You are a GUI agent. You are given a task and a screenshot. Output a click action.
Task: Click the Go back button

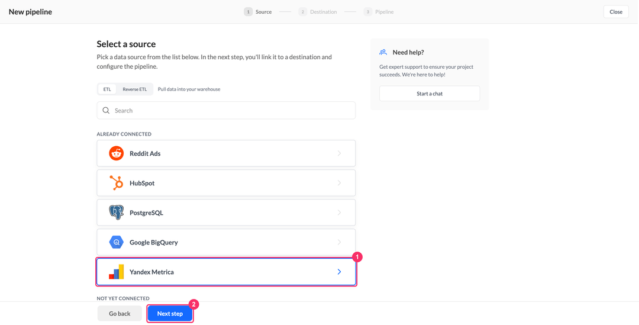coord(120,314)
